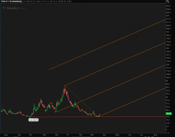
Task: Select the R: 4.85 range value
Action: (x=68, y=1)
